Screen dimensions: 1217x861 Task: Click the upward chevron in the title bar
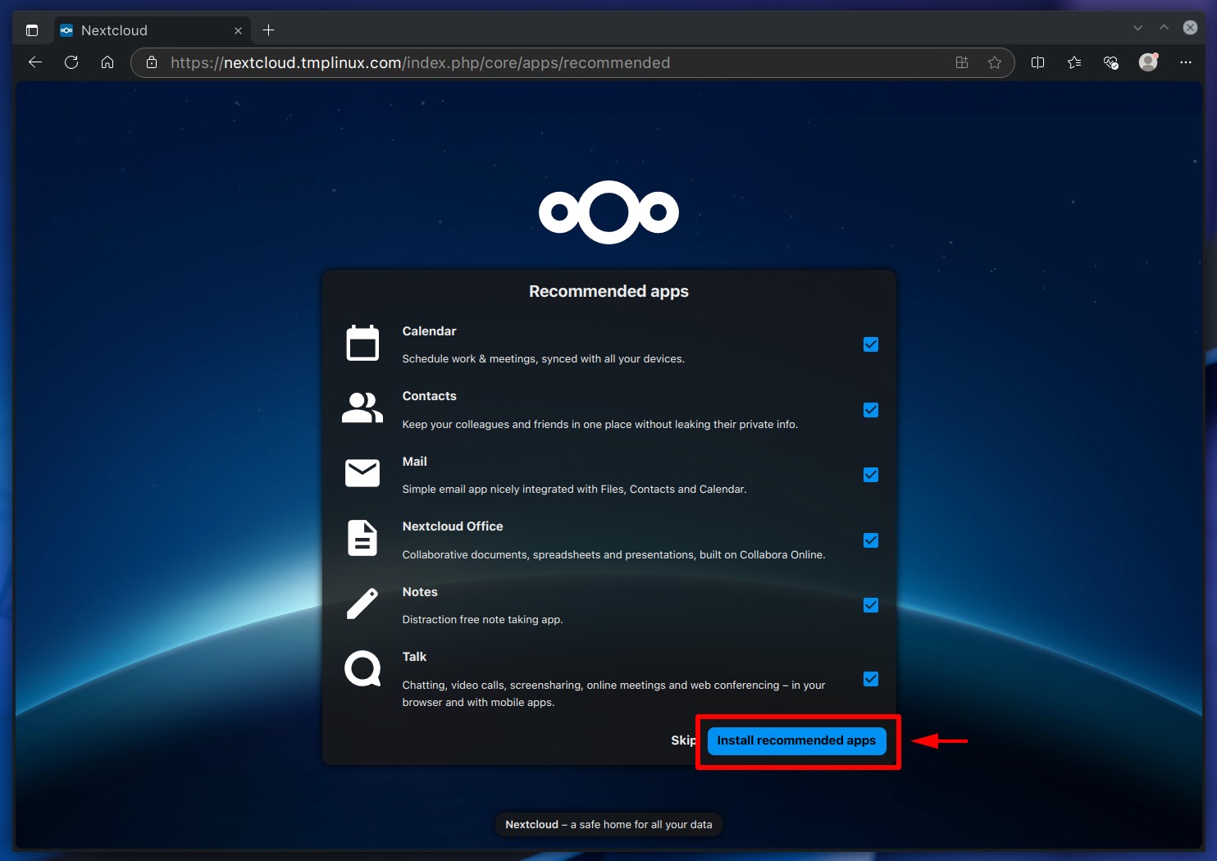click(1164, 28)
